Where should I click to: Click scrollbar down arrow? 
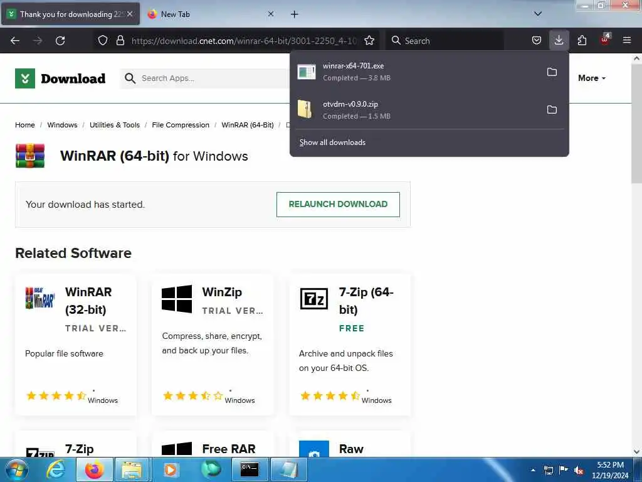[636, 452]
